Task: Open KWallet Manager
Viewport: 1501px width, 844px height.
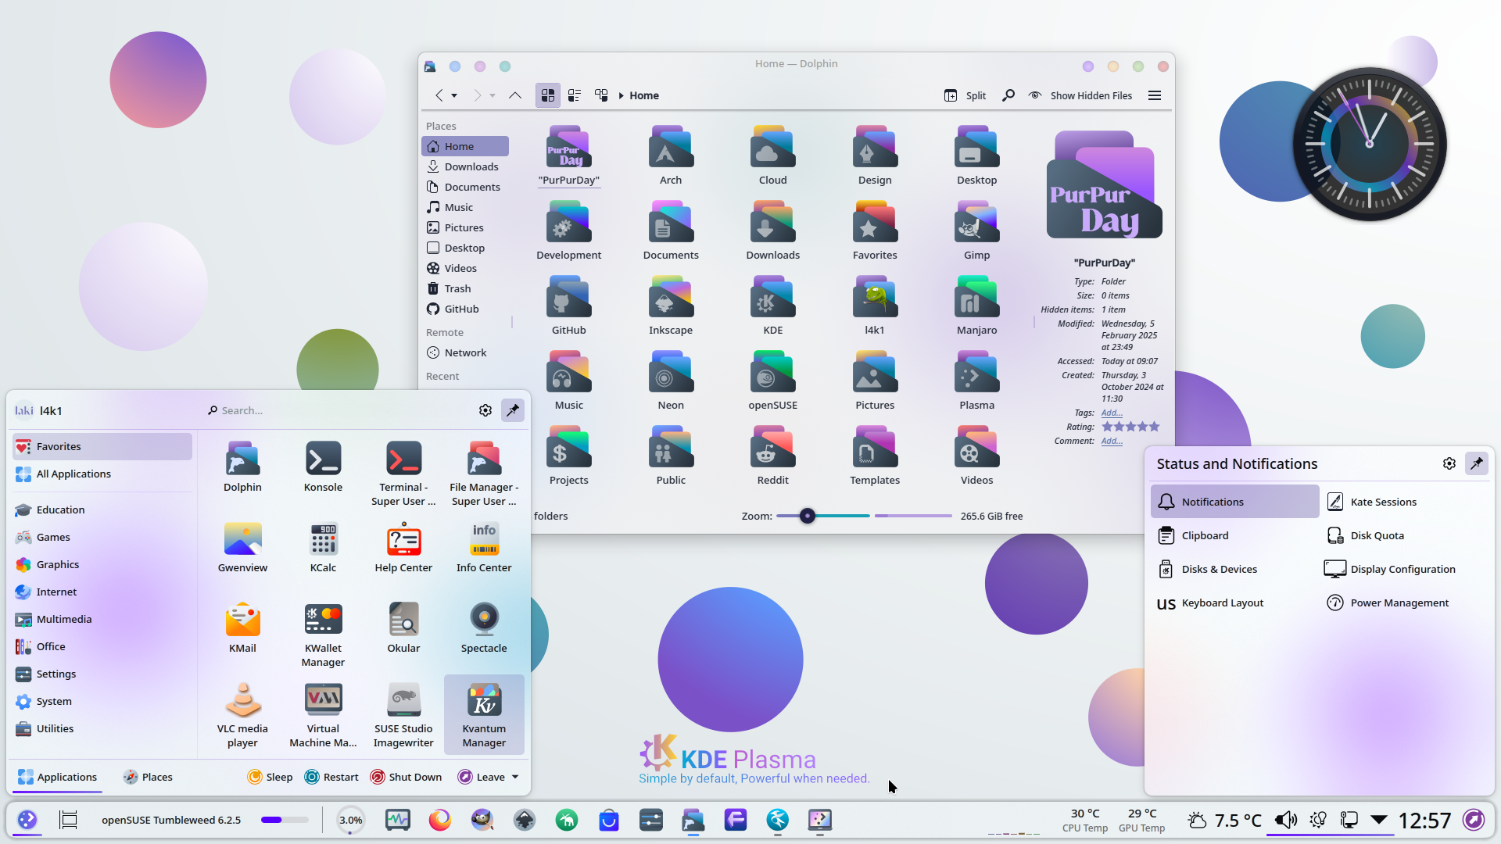Action: click(323, 635)
